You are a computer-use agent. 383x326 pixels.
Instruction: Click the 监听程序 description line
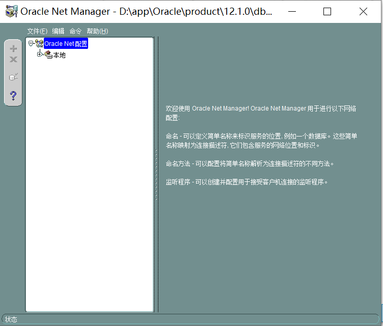[x=247, y=182]
